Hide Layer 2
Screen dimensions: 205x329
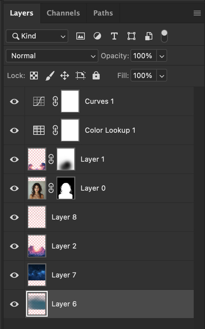pos(14,246)
